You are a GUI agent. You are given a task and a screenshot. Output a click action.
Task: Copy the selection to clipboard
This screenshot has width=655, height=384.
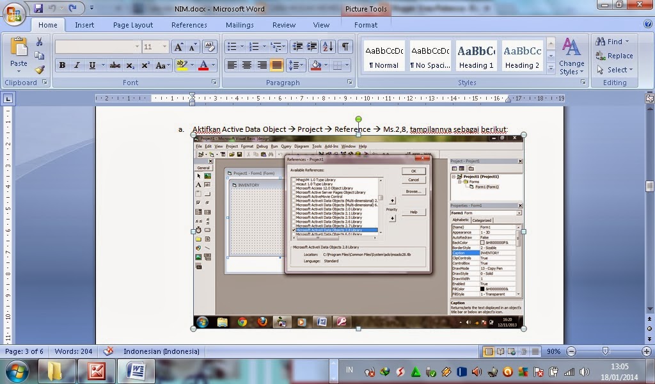pyautogui.click(x=39, y=56)
